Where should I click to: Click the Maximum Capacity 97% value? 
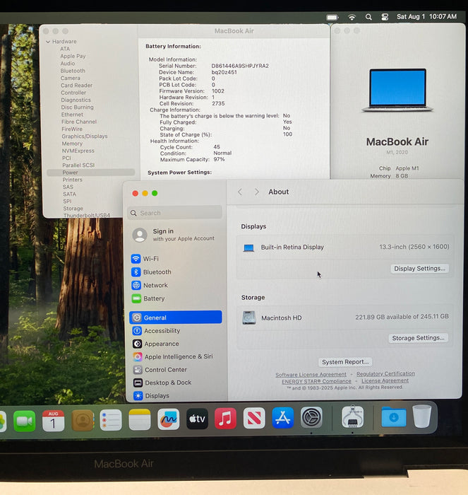tap(219, 159)
